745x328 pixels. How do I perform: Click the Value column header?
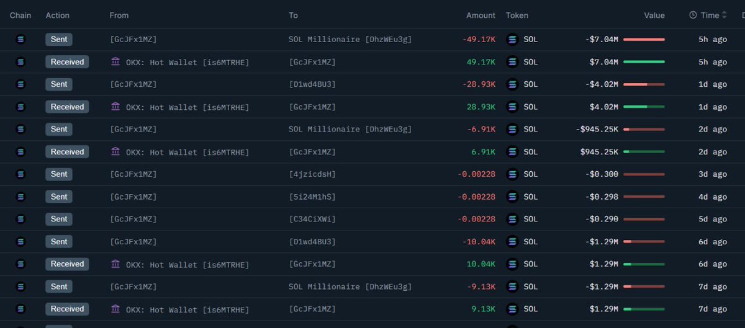pos(654,15)
